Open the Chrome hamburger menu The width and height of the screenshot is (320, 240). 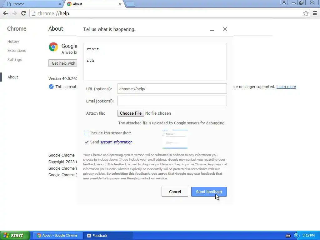(315, 13)
